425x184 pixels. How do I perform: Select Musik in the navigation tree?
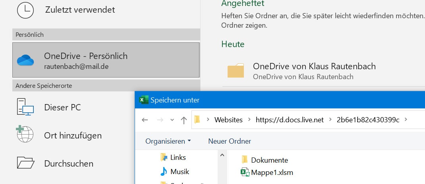[180, 172]
